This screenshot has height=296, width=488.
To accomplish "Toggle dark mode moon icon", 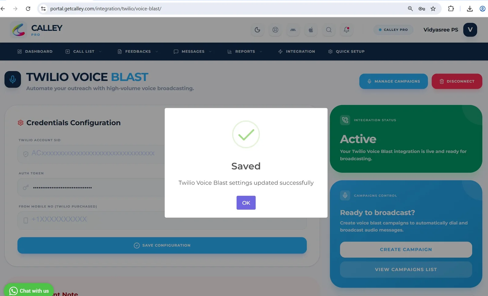I will (257, 30).
